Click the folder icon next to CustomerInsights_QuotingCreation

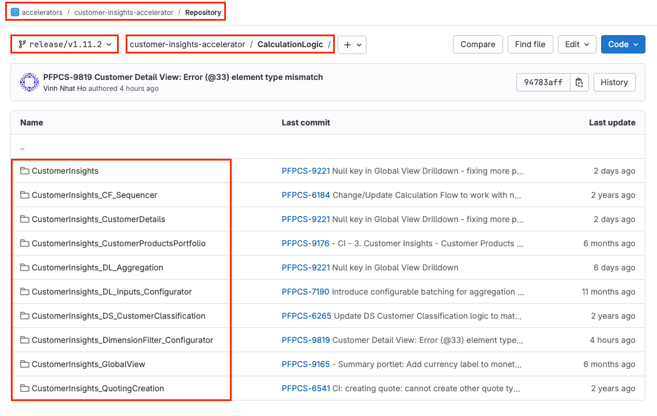click(25, 388)
